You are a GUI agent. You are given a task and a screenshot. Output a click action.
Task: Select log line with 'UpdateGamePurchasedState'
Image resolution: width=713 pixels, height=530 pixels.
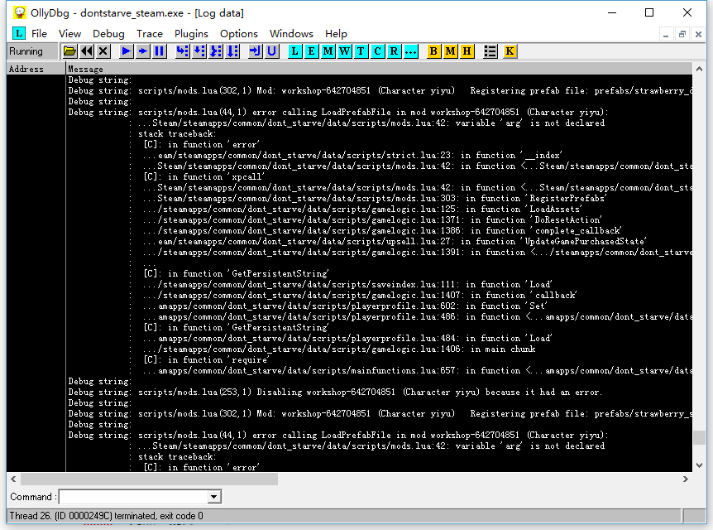[379, 241]
